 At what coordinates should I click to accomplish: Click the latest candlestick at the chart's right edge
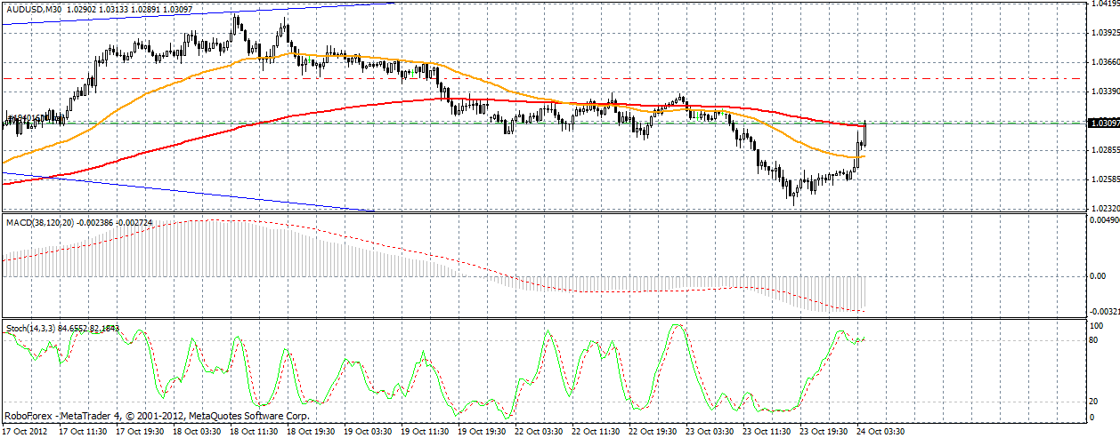coord(864,132)
